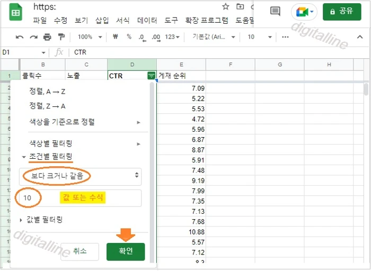Select the 노출 header cell

pyautogui.click(x=86, y=76)
